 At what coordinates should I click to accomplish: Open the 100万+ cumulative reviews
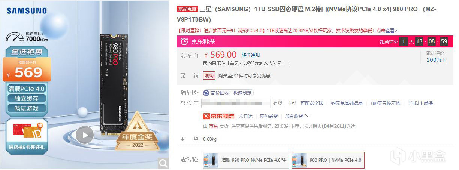tap(436, 60)
